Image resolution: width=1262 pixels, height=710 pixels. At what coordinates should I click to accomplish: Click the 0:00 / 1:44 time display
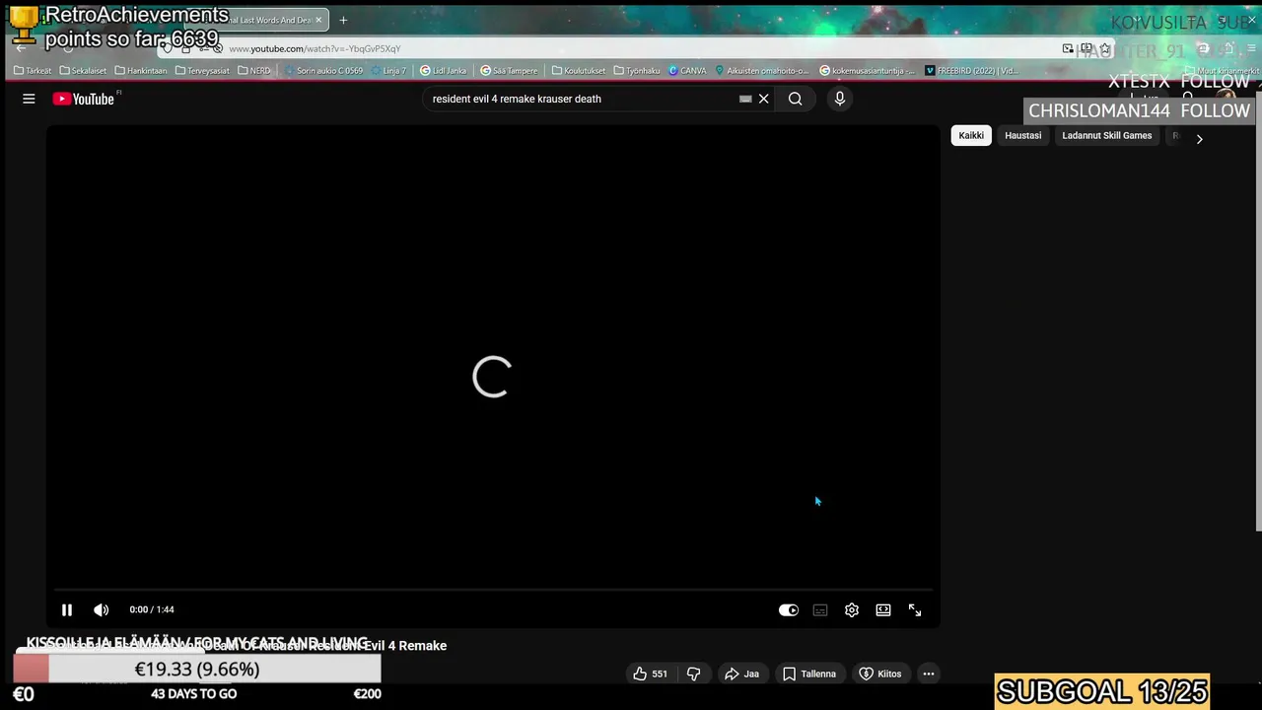point(152,609)
